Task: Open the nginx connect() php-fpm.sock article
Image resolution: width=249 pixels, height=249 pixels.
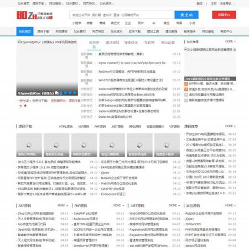Action: click(133, 63)
